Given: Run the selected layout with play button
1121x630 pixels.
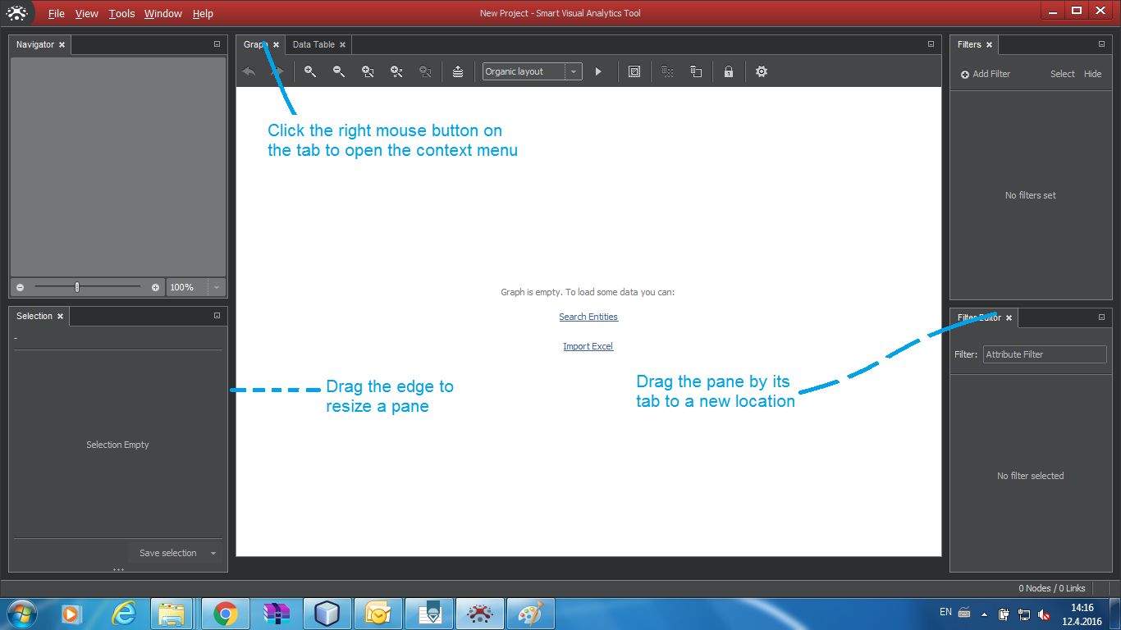Looking at the screenshot, I should pos(598,71).
